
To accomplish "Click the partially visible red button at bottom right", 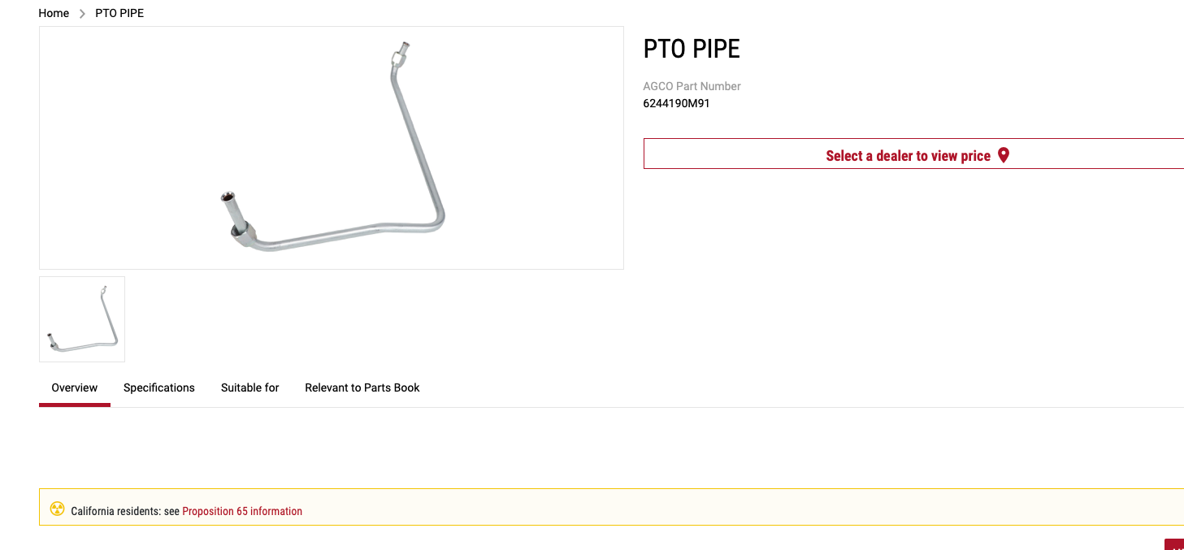I will point(1174,544).
